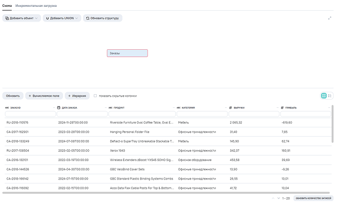Viewport: 337px width, 204px height.
Task: Open the 'Добавить объект' dropdown
Action: point(21,18)
